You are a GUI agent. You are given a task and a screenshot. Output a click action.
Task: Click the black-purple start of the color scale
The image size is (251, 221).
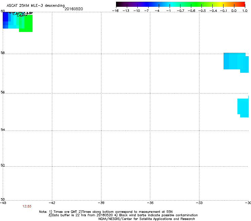122,4
